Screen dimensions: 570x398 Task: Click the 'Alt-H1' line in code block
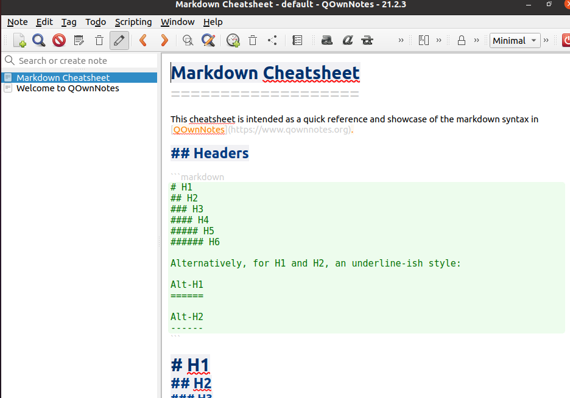tap(187, 284)
